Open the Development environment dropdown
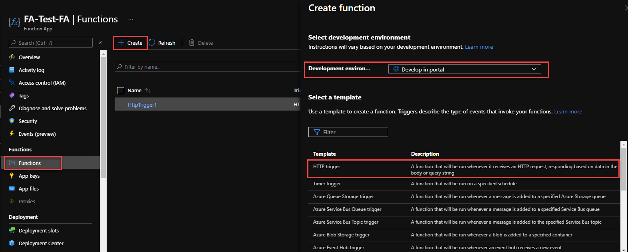 [x=465, y=69]
